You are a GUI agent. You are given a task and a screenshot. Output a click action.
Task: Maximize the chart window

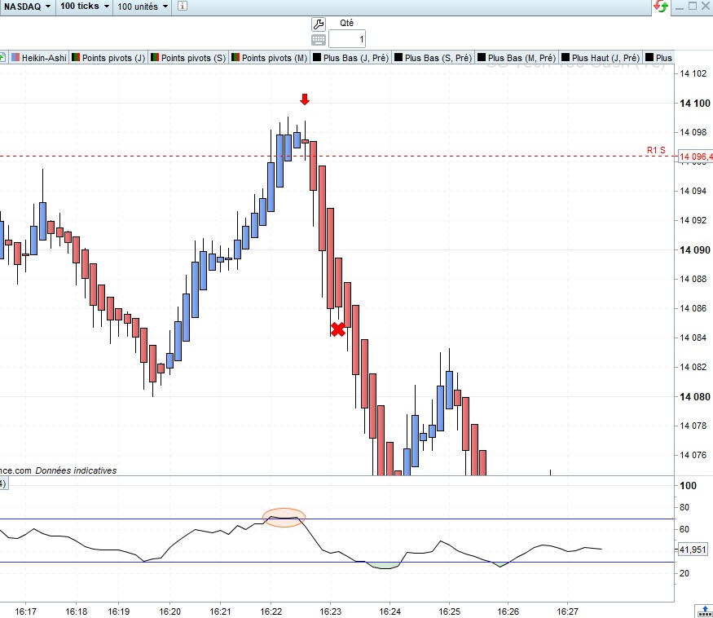click(692, 6)
